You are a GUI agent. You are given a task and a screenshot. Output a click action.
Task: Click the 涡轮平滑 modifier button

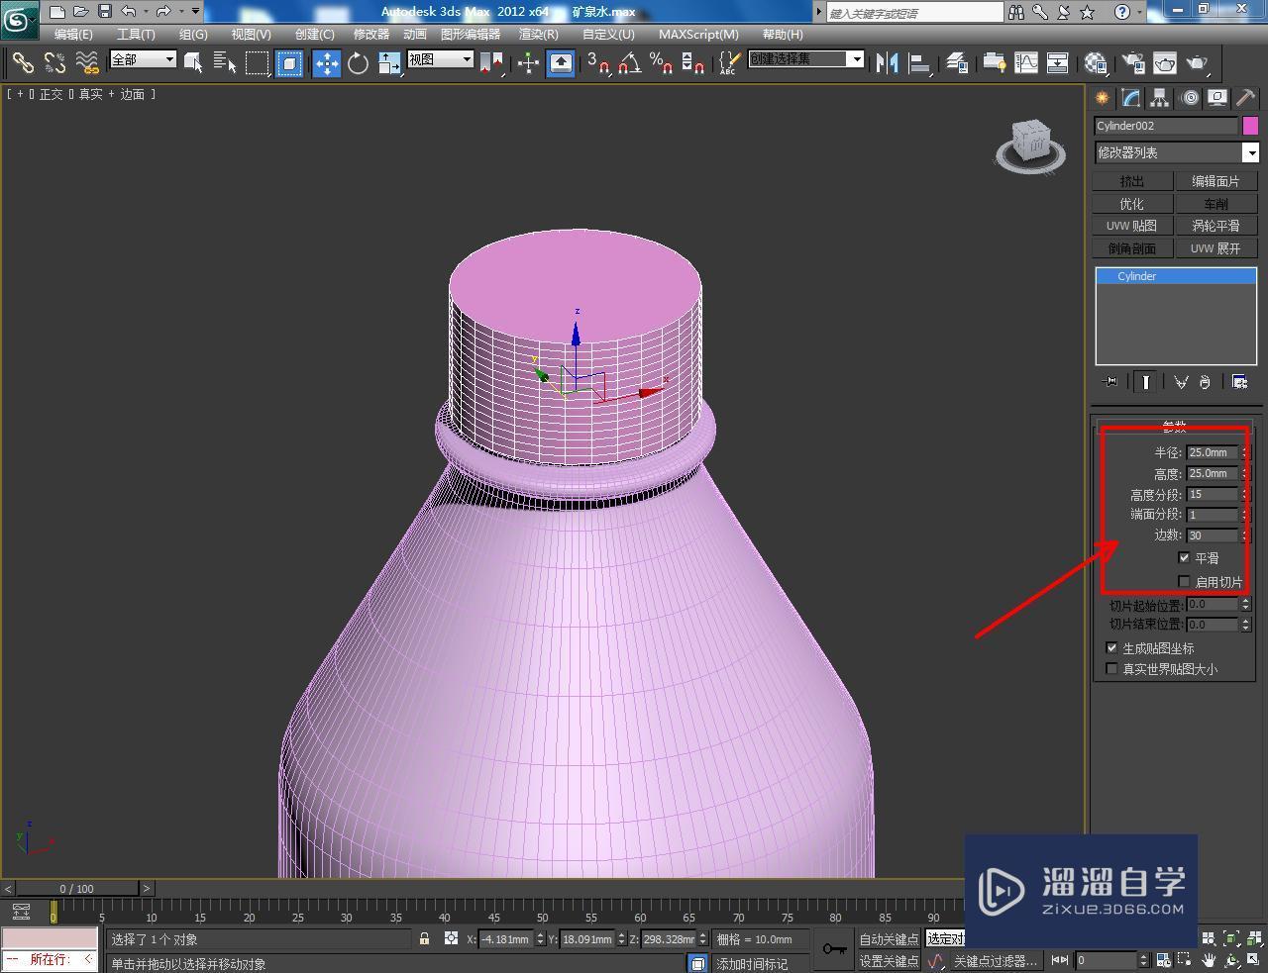pyautogui.click(x=1215, y=226)
